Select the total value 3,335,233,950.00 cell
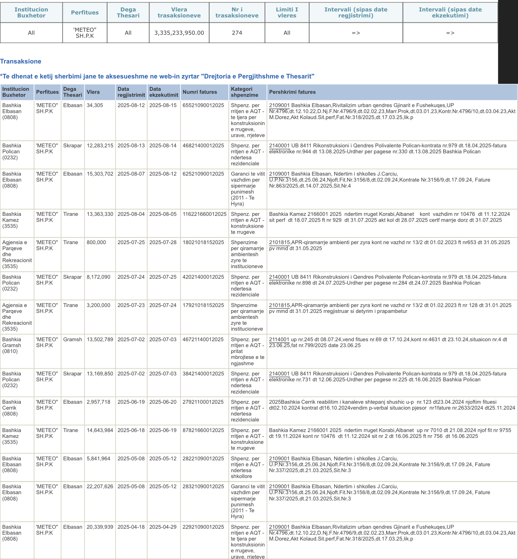Viewport: 518px width, 559px height. tap(179, 33)
